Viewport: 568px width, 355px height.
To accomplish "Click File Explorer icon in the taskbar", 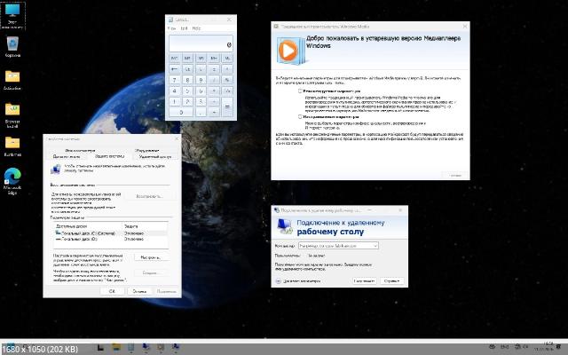I will pos(117,347).
